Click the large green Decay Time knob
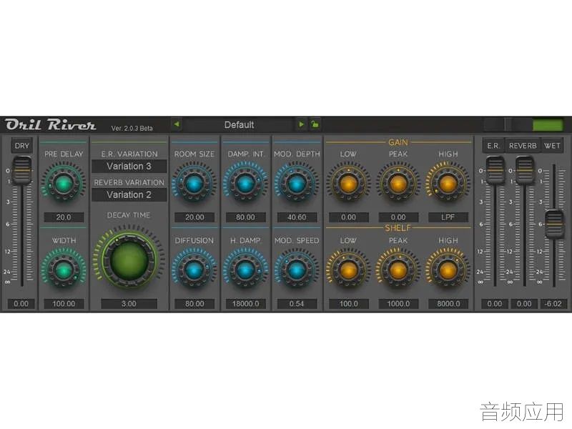572x429 pixels. pos(129,261)
